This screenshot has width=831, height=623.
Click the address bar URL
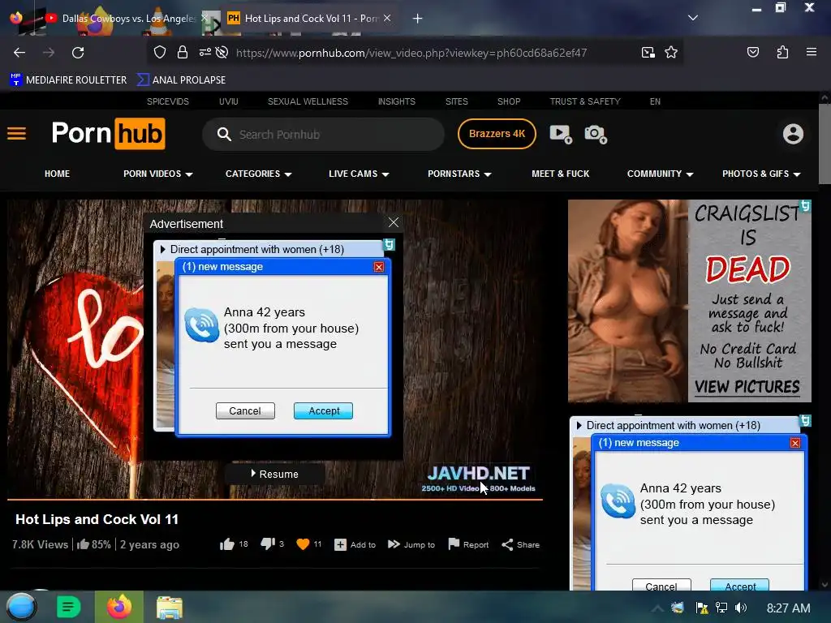411,53
